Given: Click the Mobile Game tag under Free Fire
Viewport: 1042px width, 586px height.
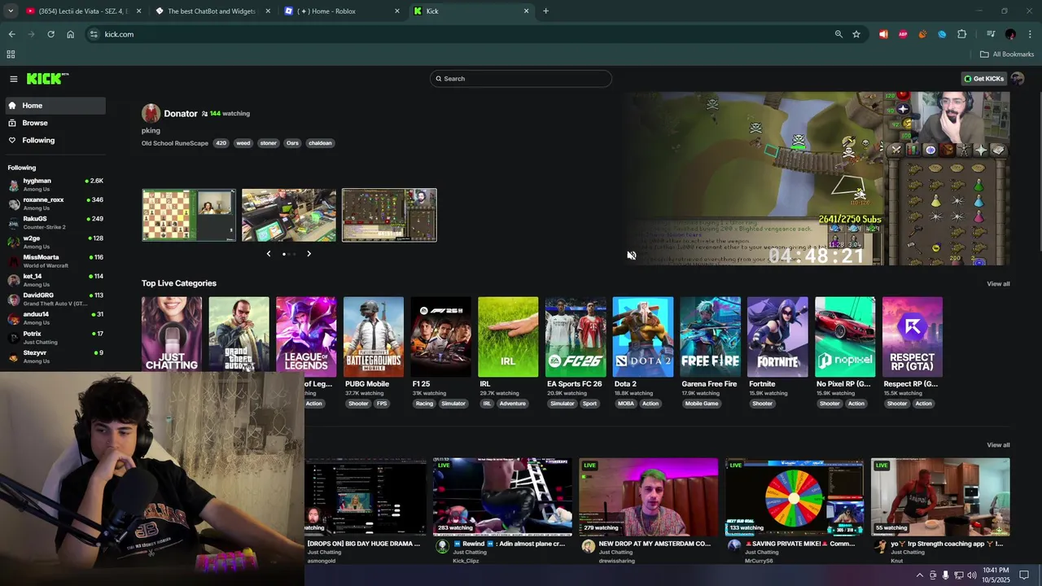Looking at the screenshot, I should click(x=702, y=404).
